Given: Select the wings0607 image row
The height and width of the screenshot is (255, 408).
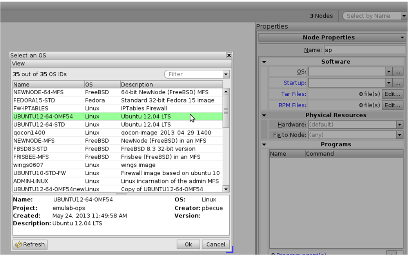Looking at the screenshot, I should pyautogui.click(x=118, y=165).
